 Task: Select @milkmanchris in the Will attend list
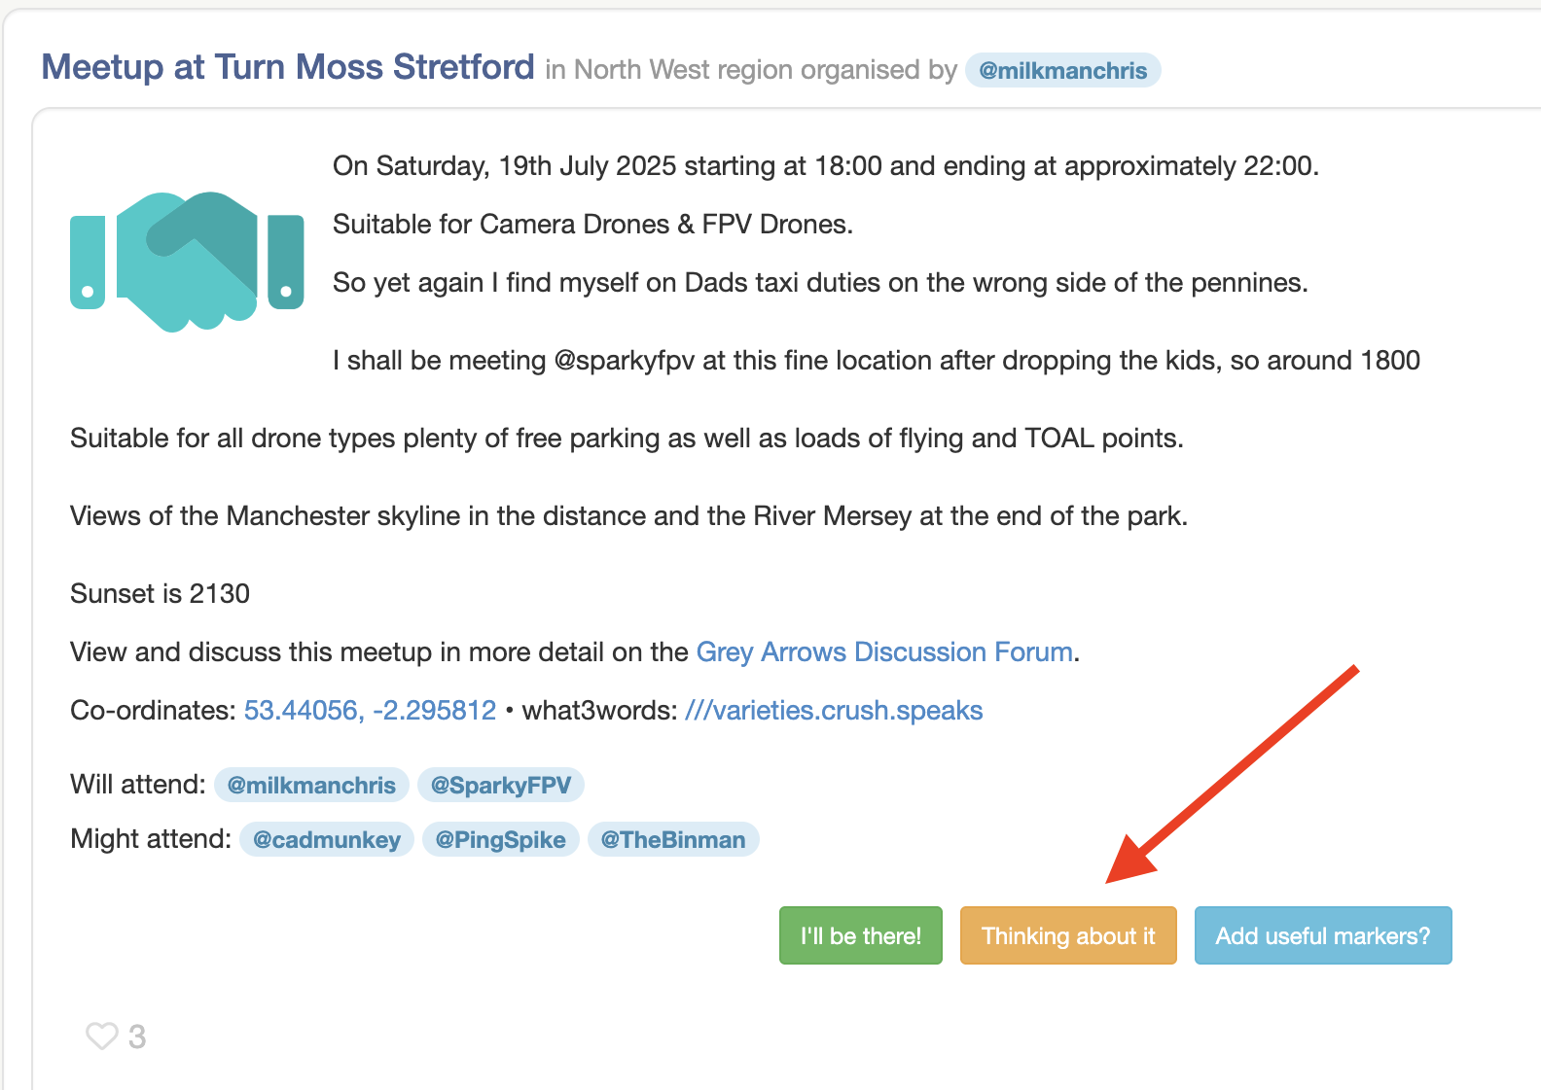pos(311,785)
